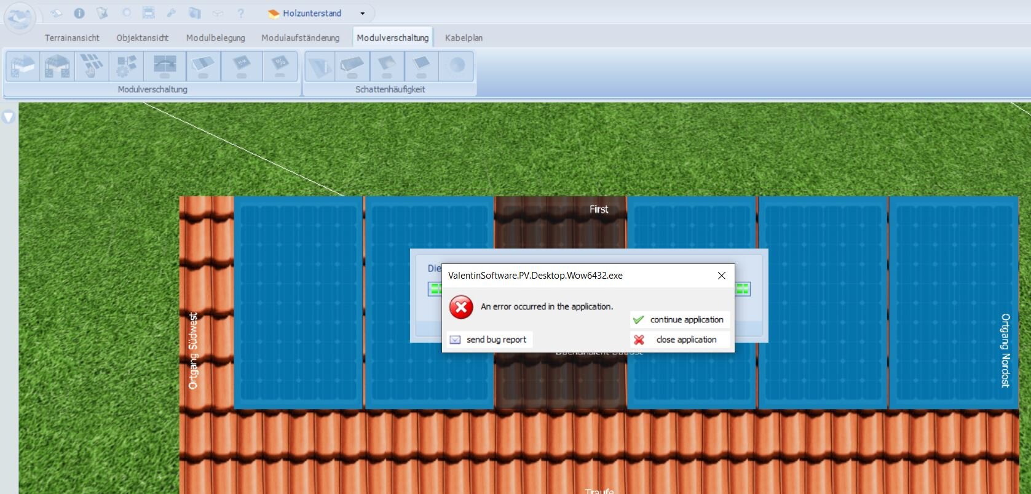
Task: Select the manual module selection hand icon
Action: pyautogui.click(x=92, y=66)
